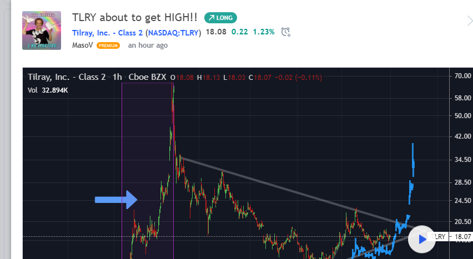Image resolution: width=473 pixels, height=259 pixels.
Task: Click the play button on the chart
Action: (422, 240)
